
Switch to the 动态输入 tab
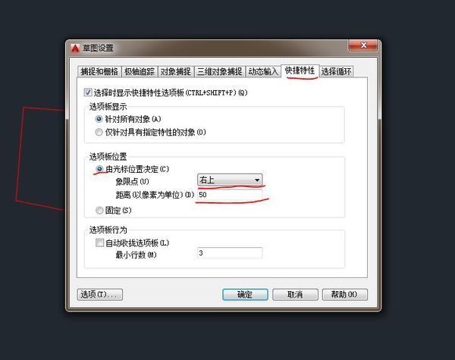tap(263, 71)
